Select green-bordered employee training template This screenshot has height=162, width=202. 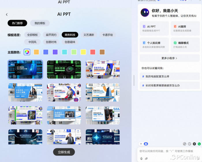click(x=25, y=115)
